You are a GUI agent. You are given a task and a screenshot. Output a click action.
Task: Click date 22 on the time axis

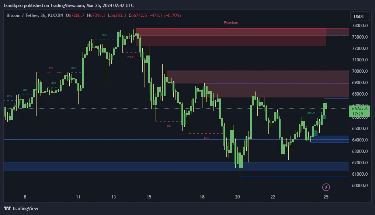[x=273, y=197]
